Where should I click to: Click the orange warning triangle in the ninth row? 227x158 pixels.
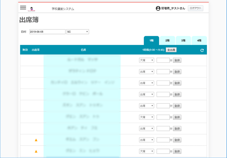(x=36, y=151)
